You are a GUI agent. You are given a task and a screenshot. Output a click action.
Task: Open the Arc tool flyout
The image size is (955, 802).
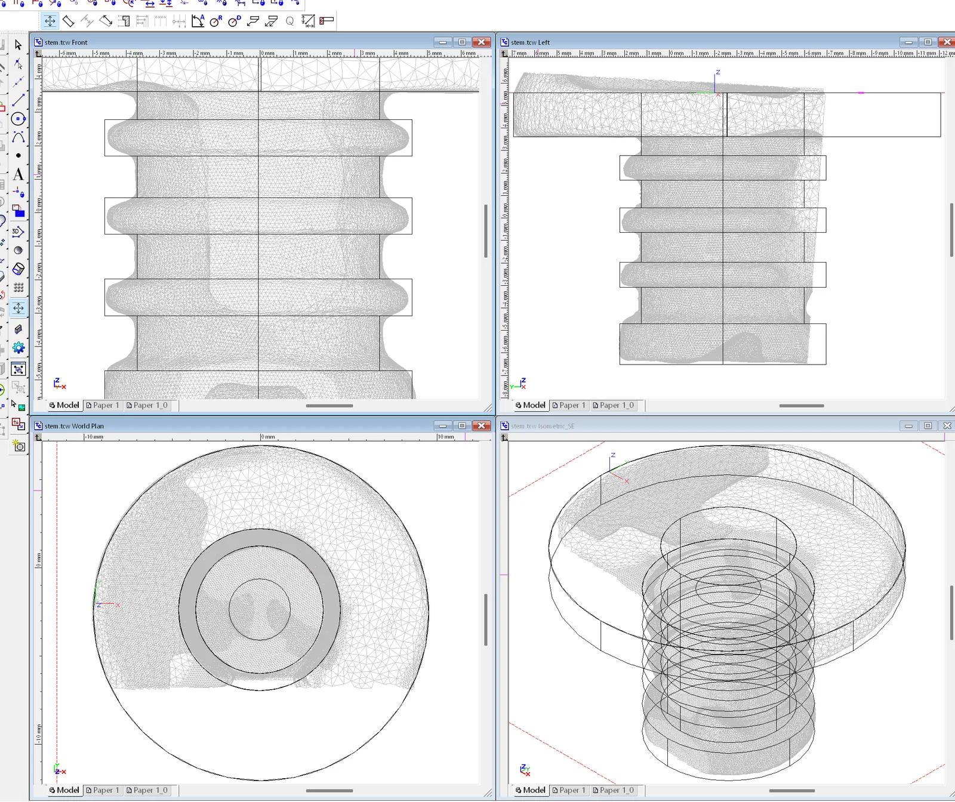coord(18,137)
